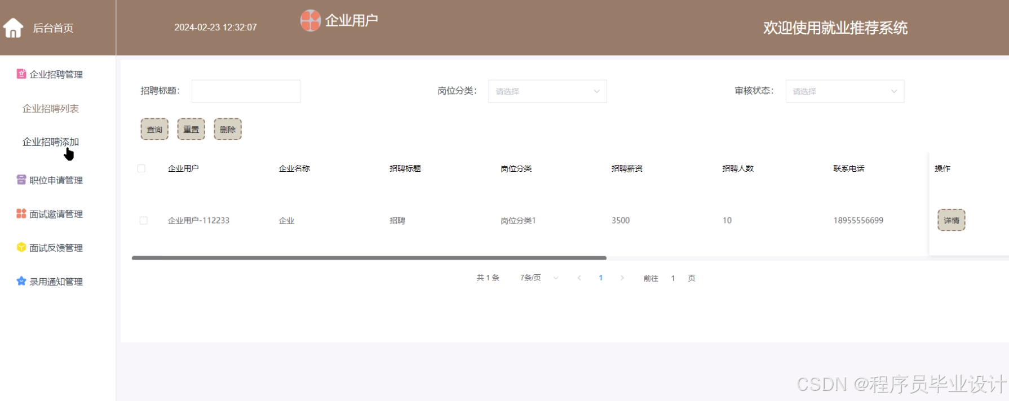The width and height of the screenshot is (1009, 401).
Task: Check the 企业用户-112233 row checkbox
Action: pyautogui.click(x=144, y=220)
